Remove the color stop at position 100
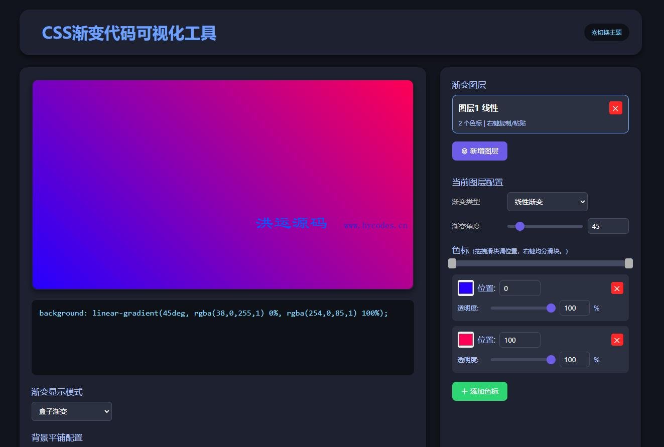The width and height of the screenshot is (664, 447). (617, 340)
